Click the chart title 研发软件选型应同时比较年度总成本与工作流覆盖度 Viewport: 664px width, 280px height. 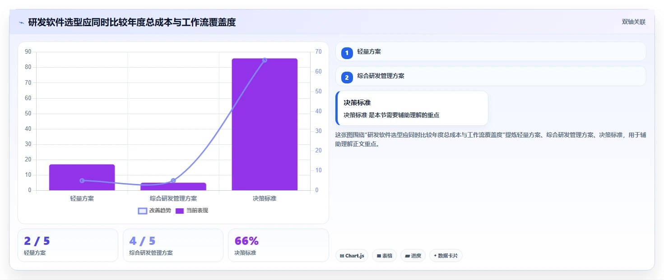click(132, 22)
